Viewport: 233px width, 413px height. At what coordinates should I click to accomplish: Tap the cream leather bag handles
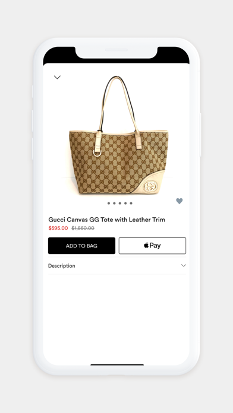pyautogui.click(x=118, y=106)
